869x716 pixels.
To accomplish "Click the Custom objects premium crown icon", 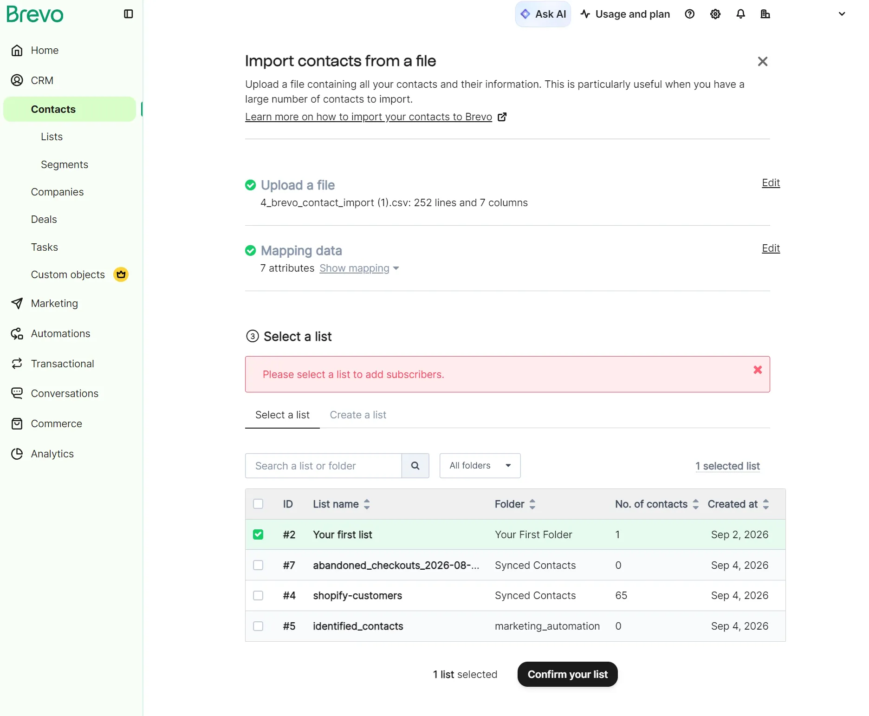I will point(121,274).
